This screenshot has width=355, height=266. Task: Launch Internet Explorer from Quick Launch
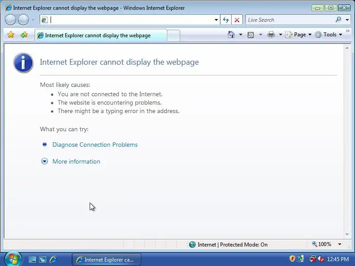point(53,259)
